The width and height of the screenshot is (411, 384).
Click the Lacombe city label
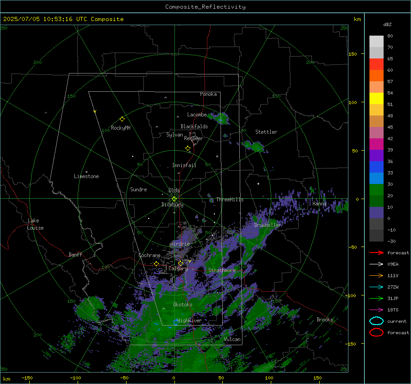click(x=197, y=115)
